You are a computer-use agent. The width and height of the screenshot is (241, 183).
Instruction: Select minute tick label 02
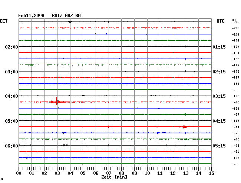tap(44, 173)
